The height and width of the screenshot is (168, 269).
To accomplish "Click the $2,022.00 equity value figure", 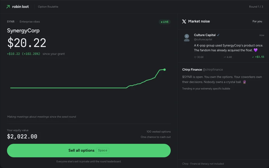I will [22, 136].
